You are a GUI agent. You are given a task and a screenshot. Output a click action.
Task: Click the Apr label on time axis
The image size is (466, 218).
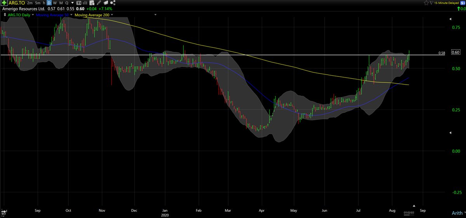tap(261, 210)
